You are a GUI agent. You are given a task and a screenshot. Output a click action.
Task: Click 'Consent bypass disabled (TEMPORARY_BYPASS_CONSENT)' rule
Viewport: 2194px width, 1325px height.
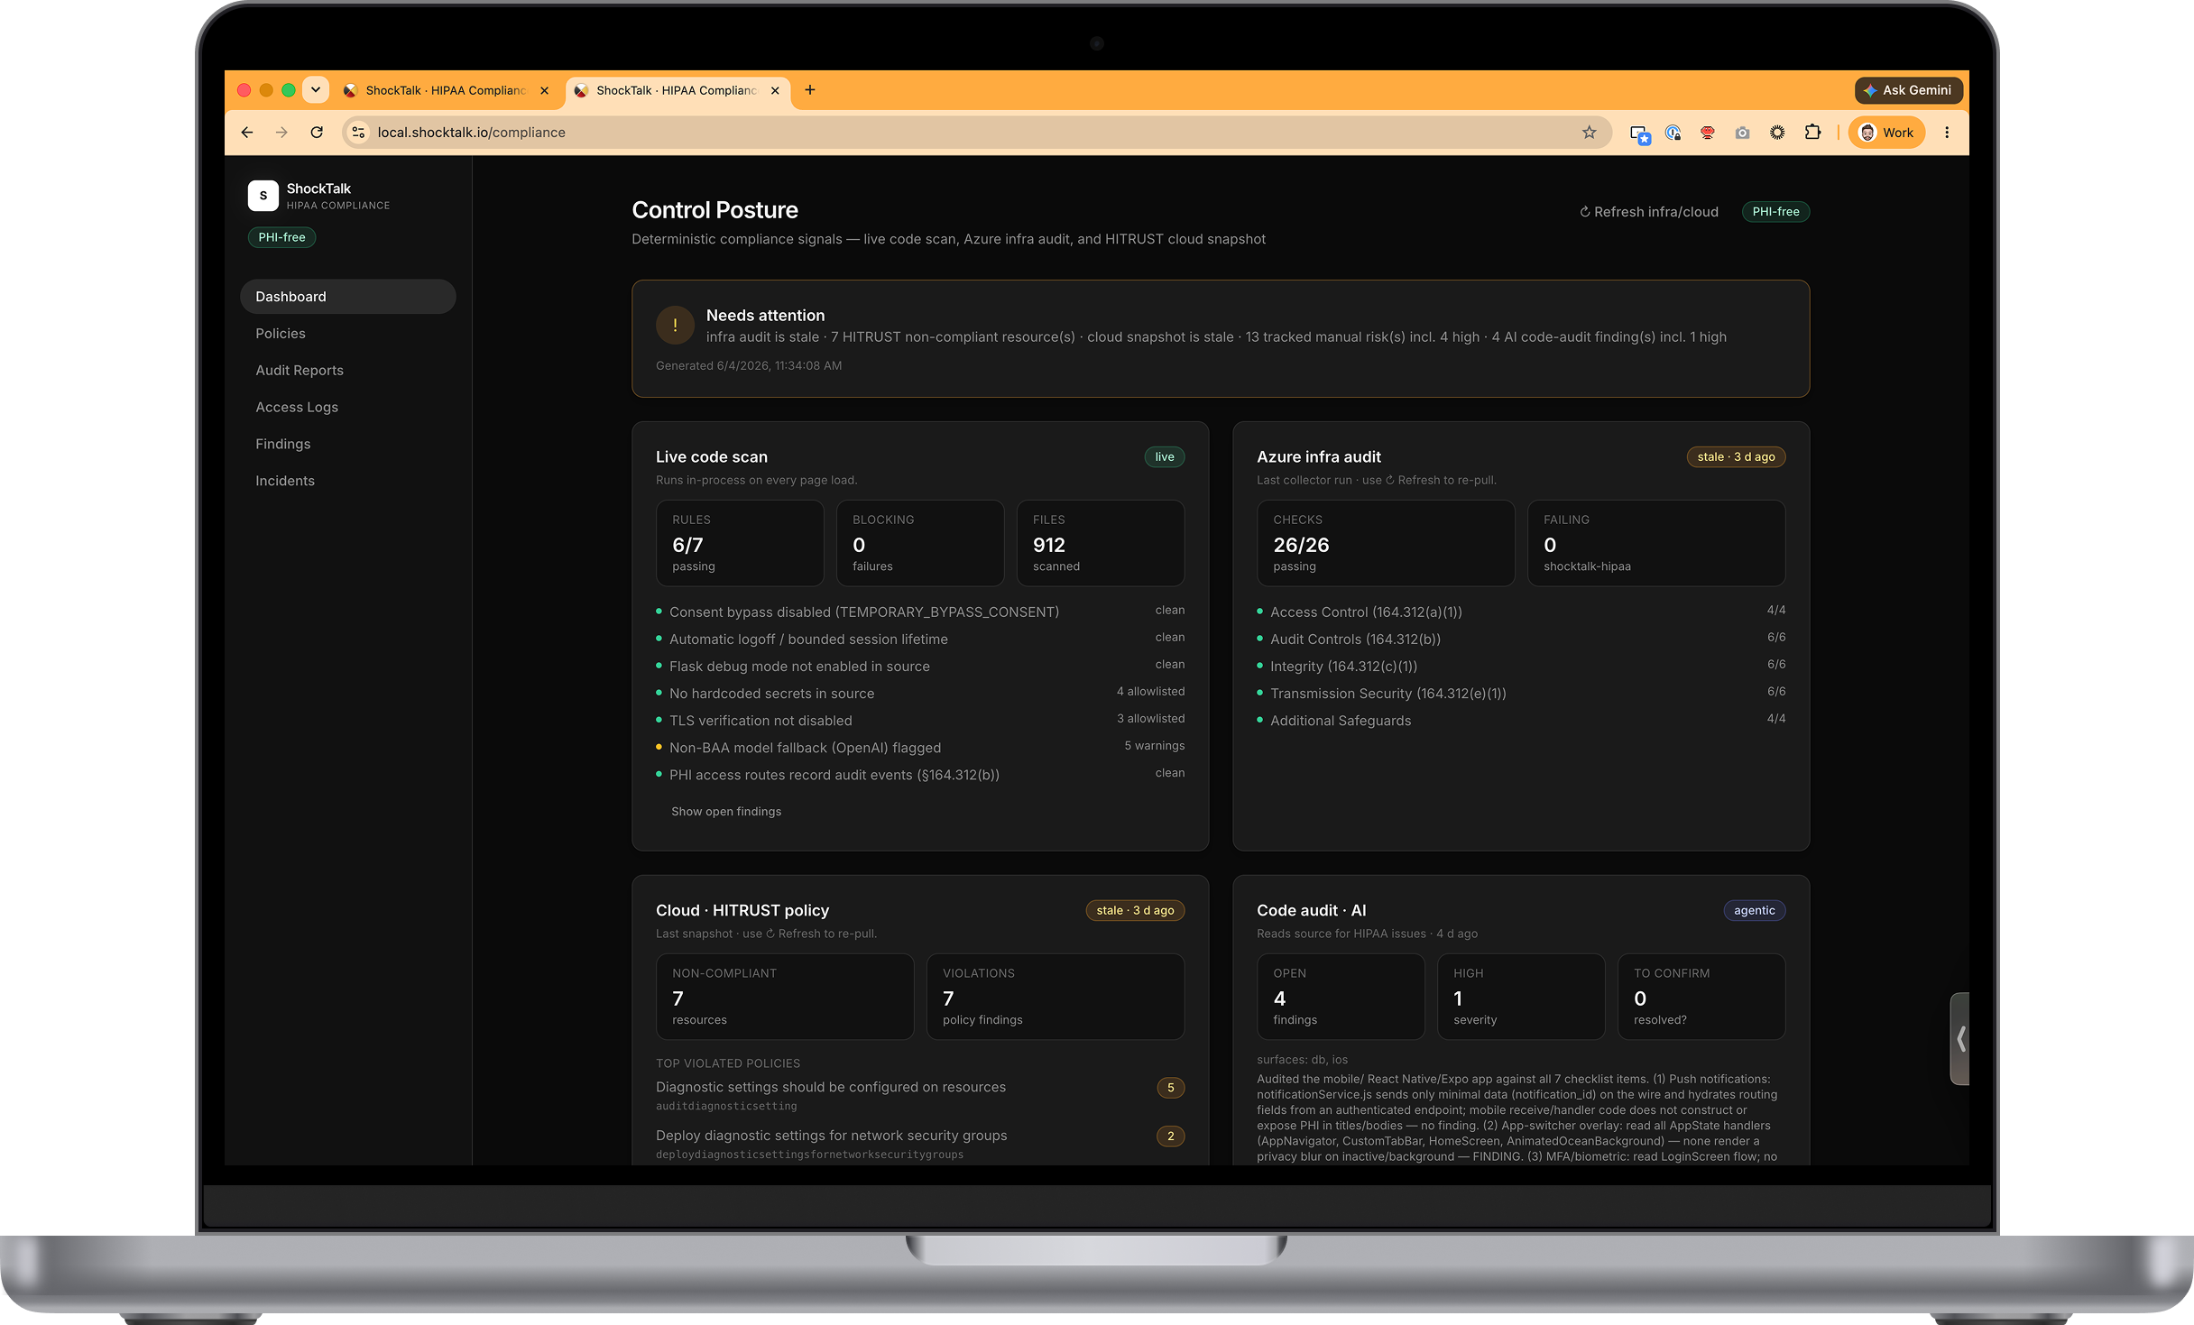[x=920, y=612]
